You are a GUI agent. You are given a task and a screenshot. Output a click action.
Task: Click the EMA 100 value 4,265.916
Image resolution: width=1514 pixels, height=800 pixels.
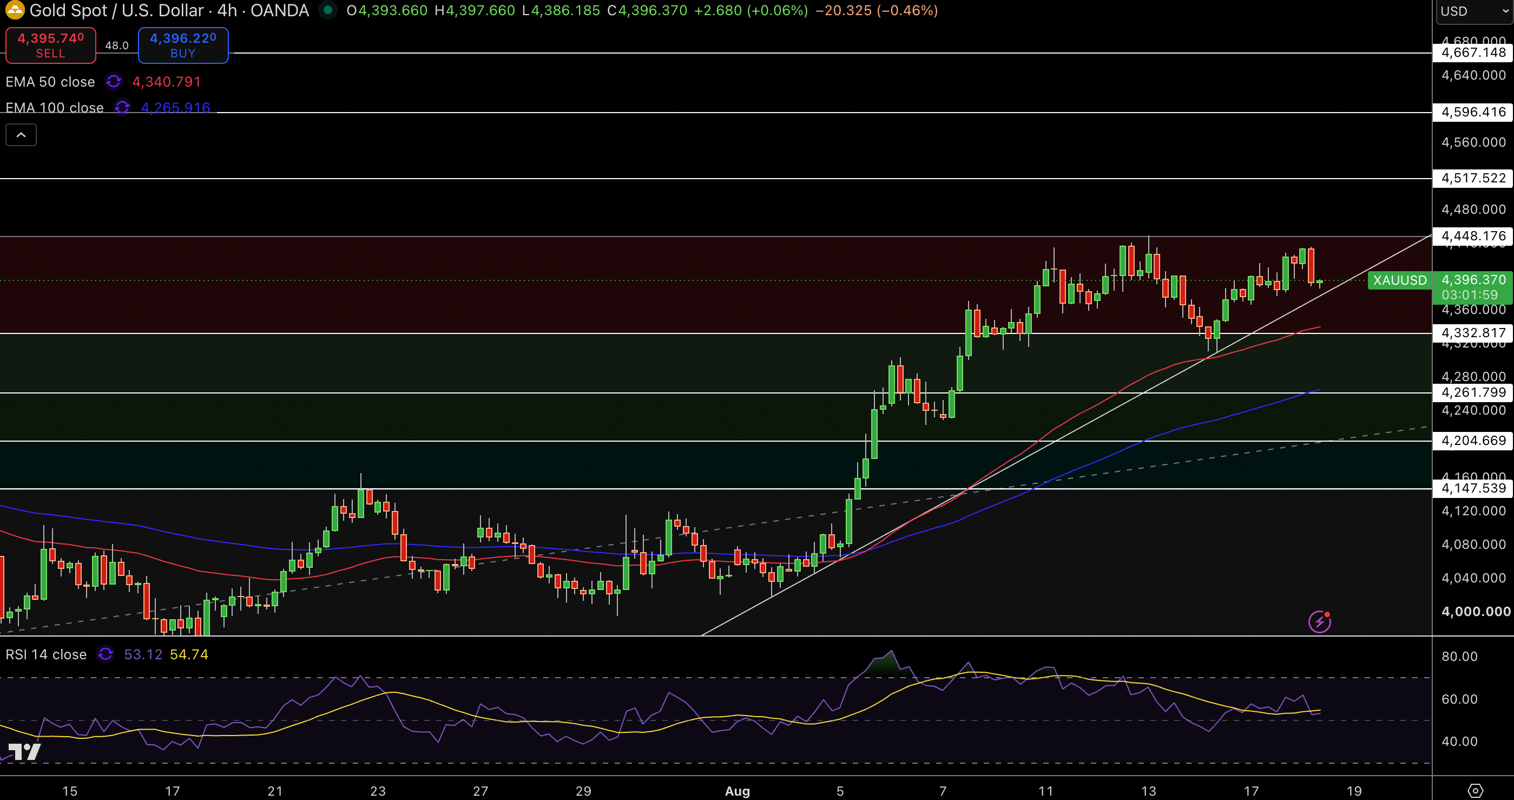(176, 108)
